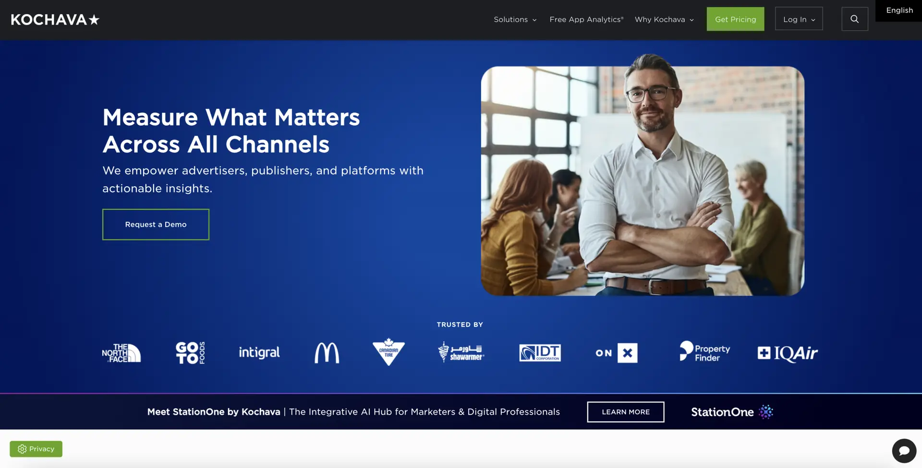Click the Request a Demo button

tap(156, 225)
